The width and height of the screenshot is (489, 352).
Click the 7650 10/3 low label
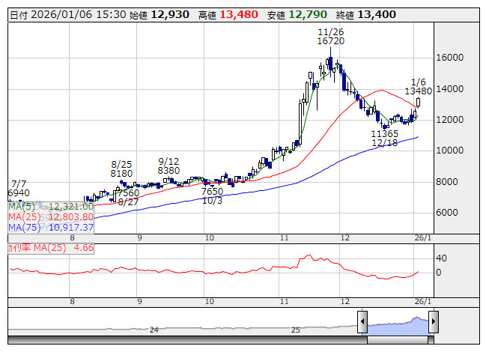click(213, 195)
